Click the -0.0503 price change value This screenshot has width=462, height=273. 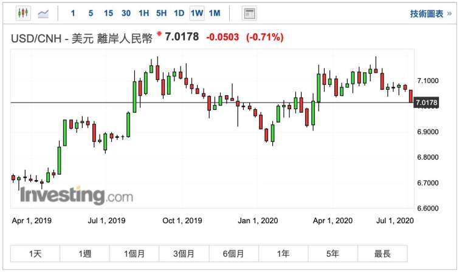pyautogui.click(x=222, y=38)
